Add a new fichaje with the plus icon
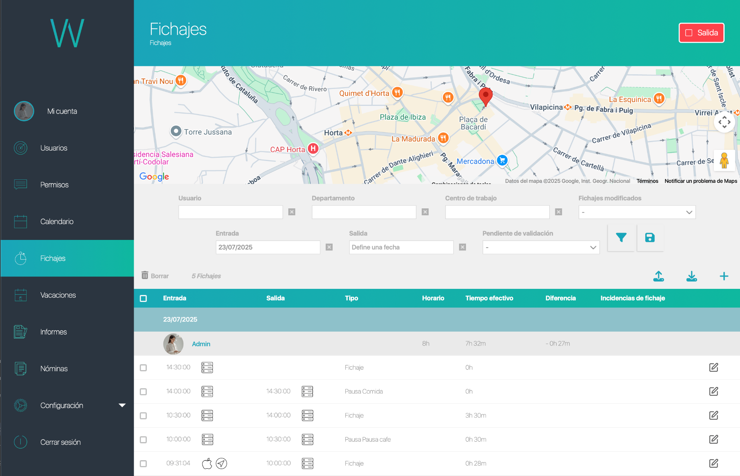This screenshot has height=476, width=740. coord(724,276)
